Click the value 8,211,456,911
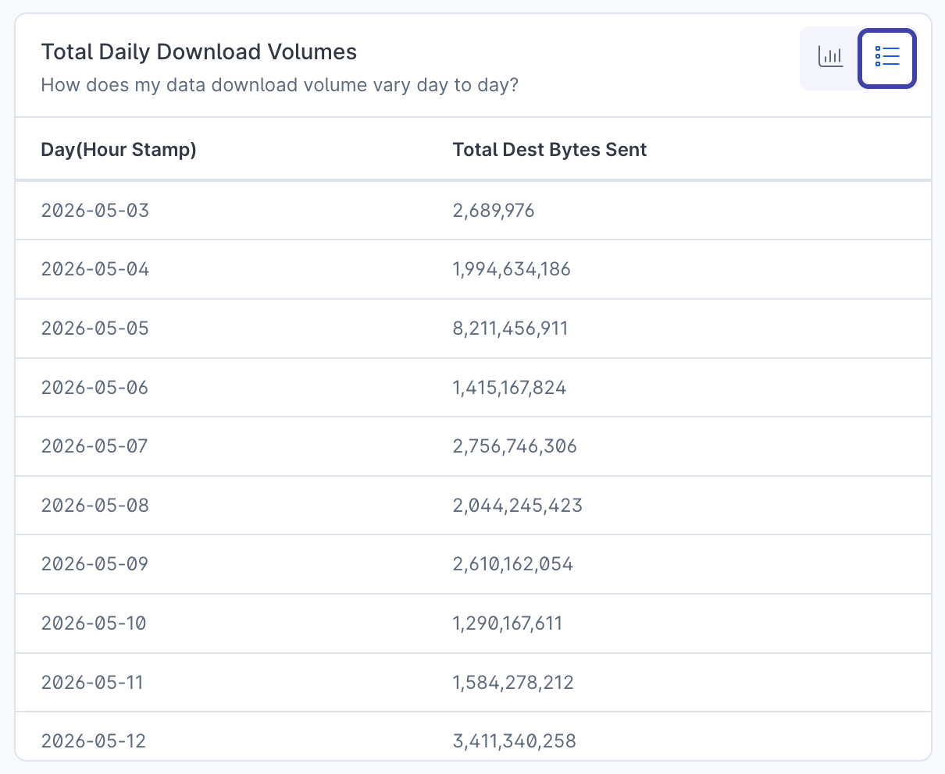Screen dimensions: 945x774 pos(511,328)
